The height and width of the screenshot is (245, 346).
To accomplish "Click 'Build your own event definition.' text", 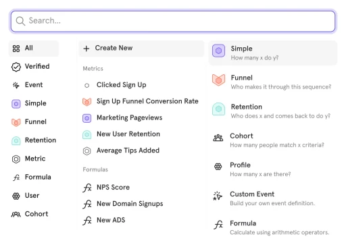I will click(272, 203).
